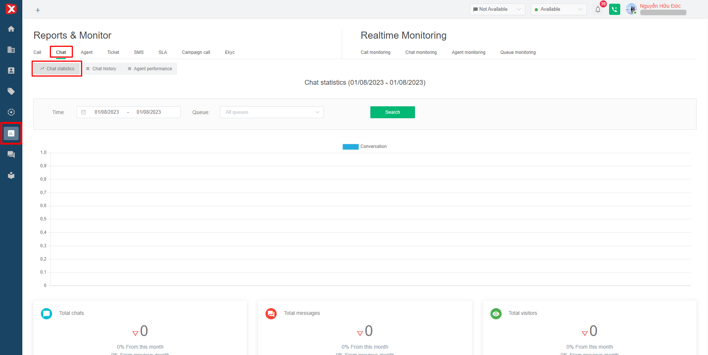Screen dimensions: 708x355
Task: Expand the Not Available status dropdown
Action: (x=497, y=9)
